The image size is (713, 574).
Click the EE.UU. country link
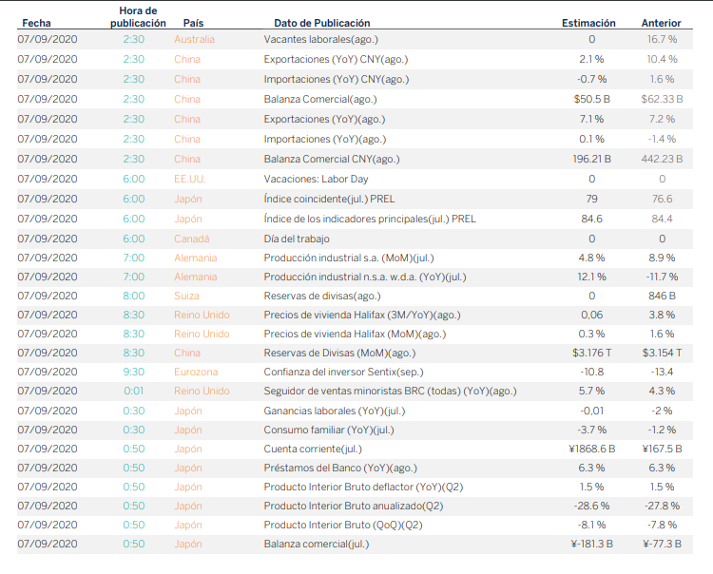click(x=189, y=179)
